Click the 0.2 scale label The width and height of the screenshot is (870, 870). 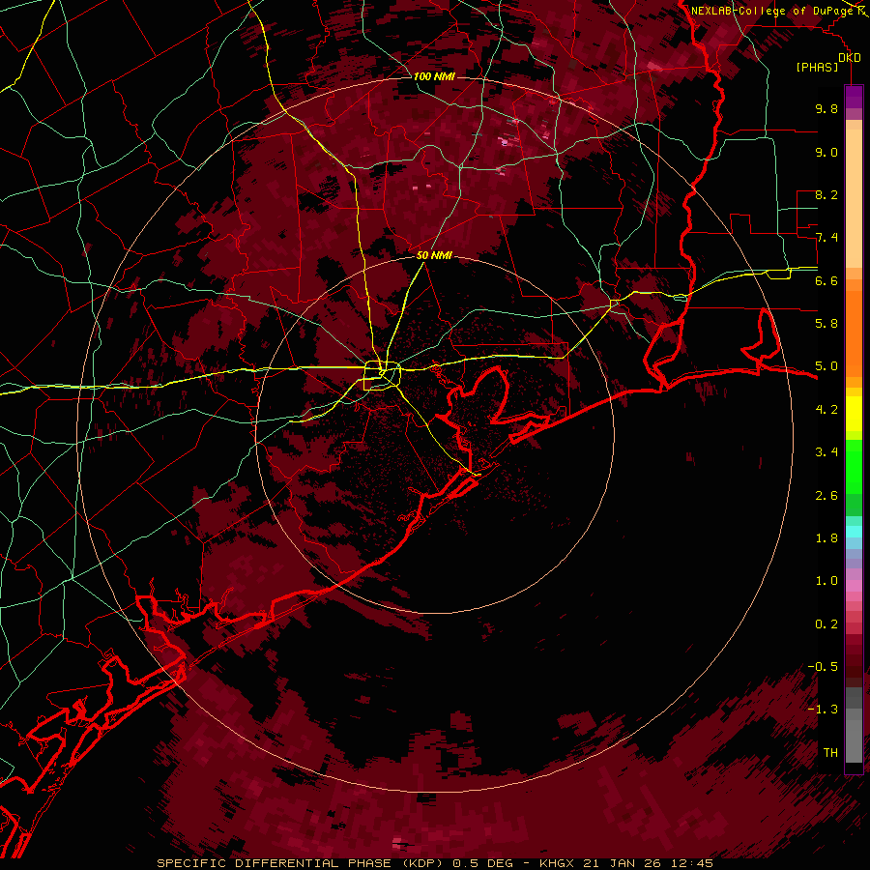click(x=826, y=624)
